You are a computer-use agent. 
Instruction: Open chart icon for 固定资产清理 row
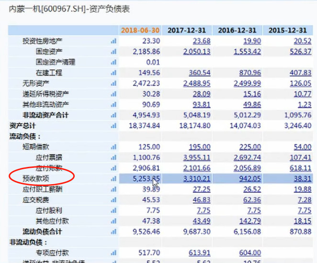tap(113, 62)
